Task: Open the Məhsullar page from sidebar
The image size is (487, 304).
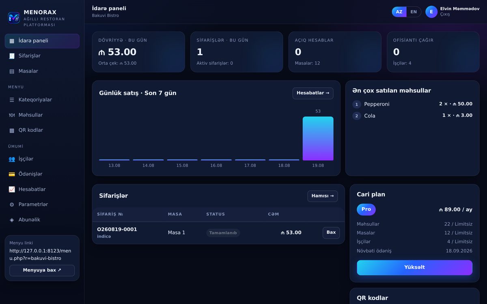Action: tap(42, 115)
